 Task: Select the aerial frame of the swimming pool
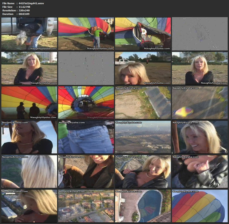(143, 206)
